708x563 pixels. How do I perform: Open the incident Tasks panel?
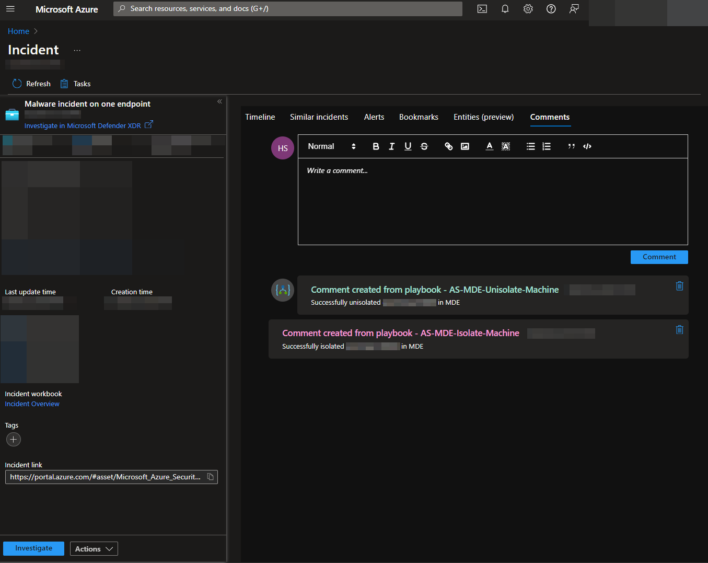75,84
